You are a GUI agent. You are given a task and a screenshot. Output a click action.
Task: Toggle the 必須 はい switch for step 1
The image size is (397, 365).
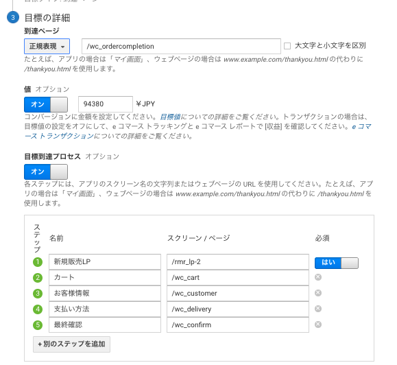click(x=337, y=263)
